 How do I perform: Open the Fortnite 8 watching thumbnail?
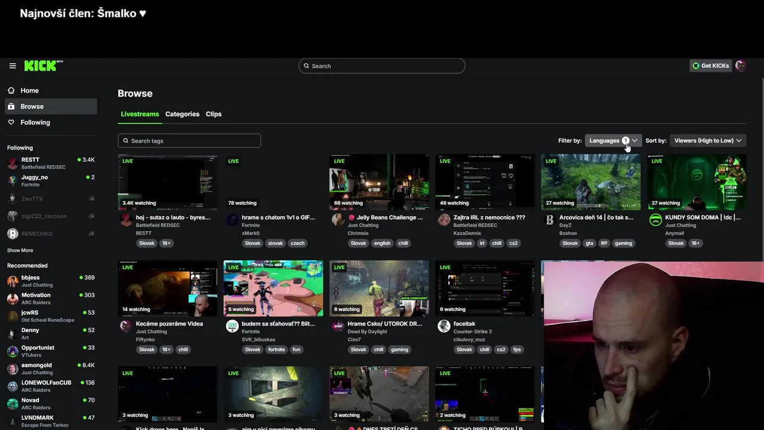[x=273, y=288]
